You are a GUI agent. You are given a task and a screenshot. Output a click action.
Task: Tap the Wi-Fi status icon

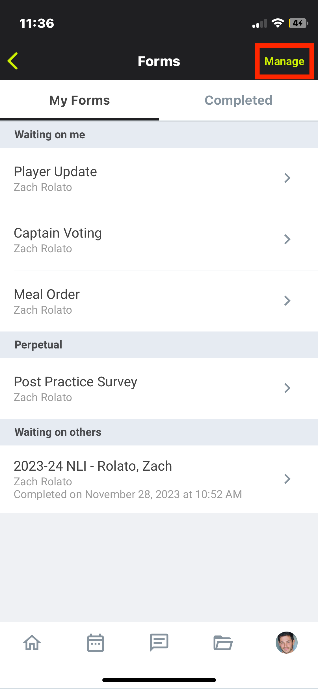278,23
